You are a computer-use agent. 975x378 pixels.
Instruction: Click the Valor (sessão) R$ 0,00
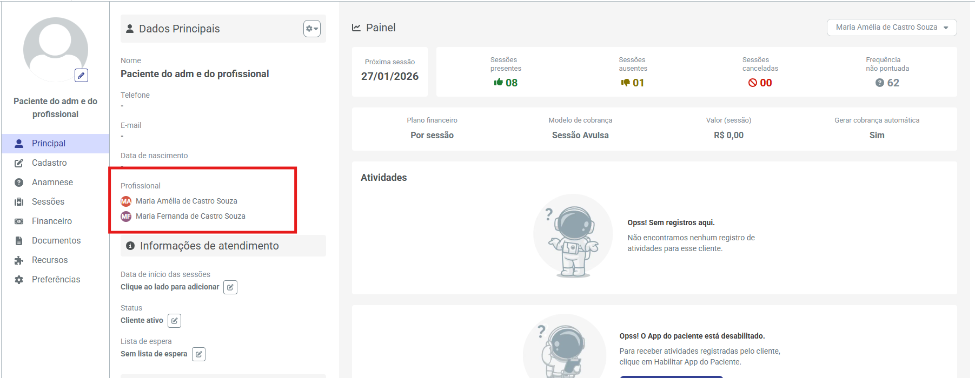click(x=728, y=135)
